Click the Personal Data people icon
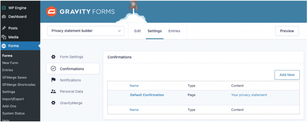The height and width of the screenshot is (123, 308). [x=53, y=91]
